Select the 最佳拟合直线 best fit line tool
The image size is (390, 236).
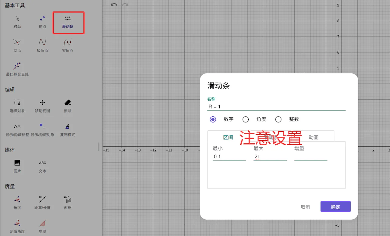point(17,69)
